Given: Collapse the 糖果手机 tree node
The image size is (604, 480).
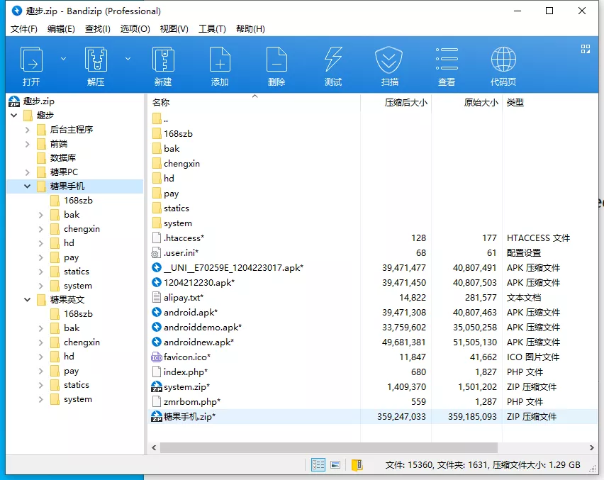Looking at the screenshot, I should coord(26,186).
